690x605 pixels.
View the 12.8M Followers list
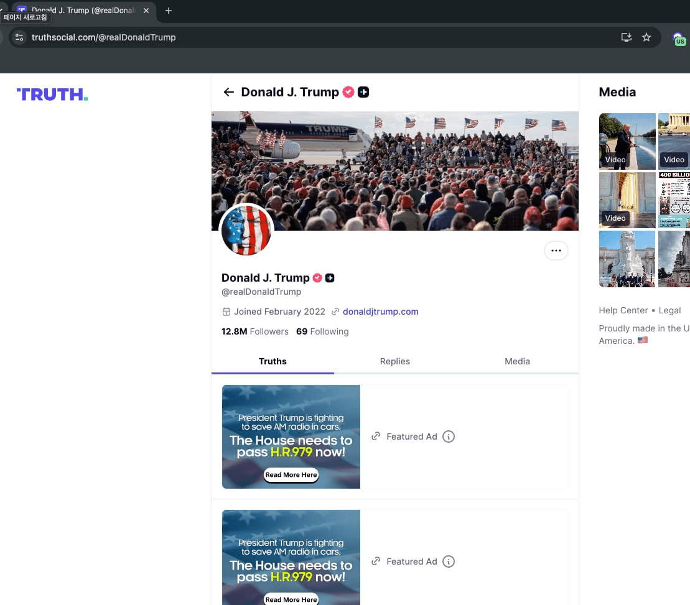click(255, 331)
